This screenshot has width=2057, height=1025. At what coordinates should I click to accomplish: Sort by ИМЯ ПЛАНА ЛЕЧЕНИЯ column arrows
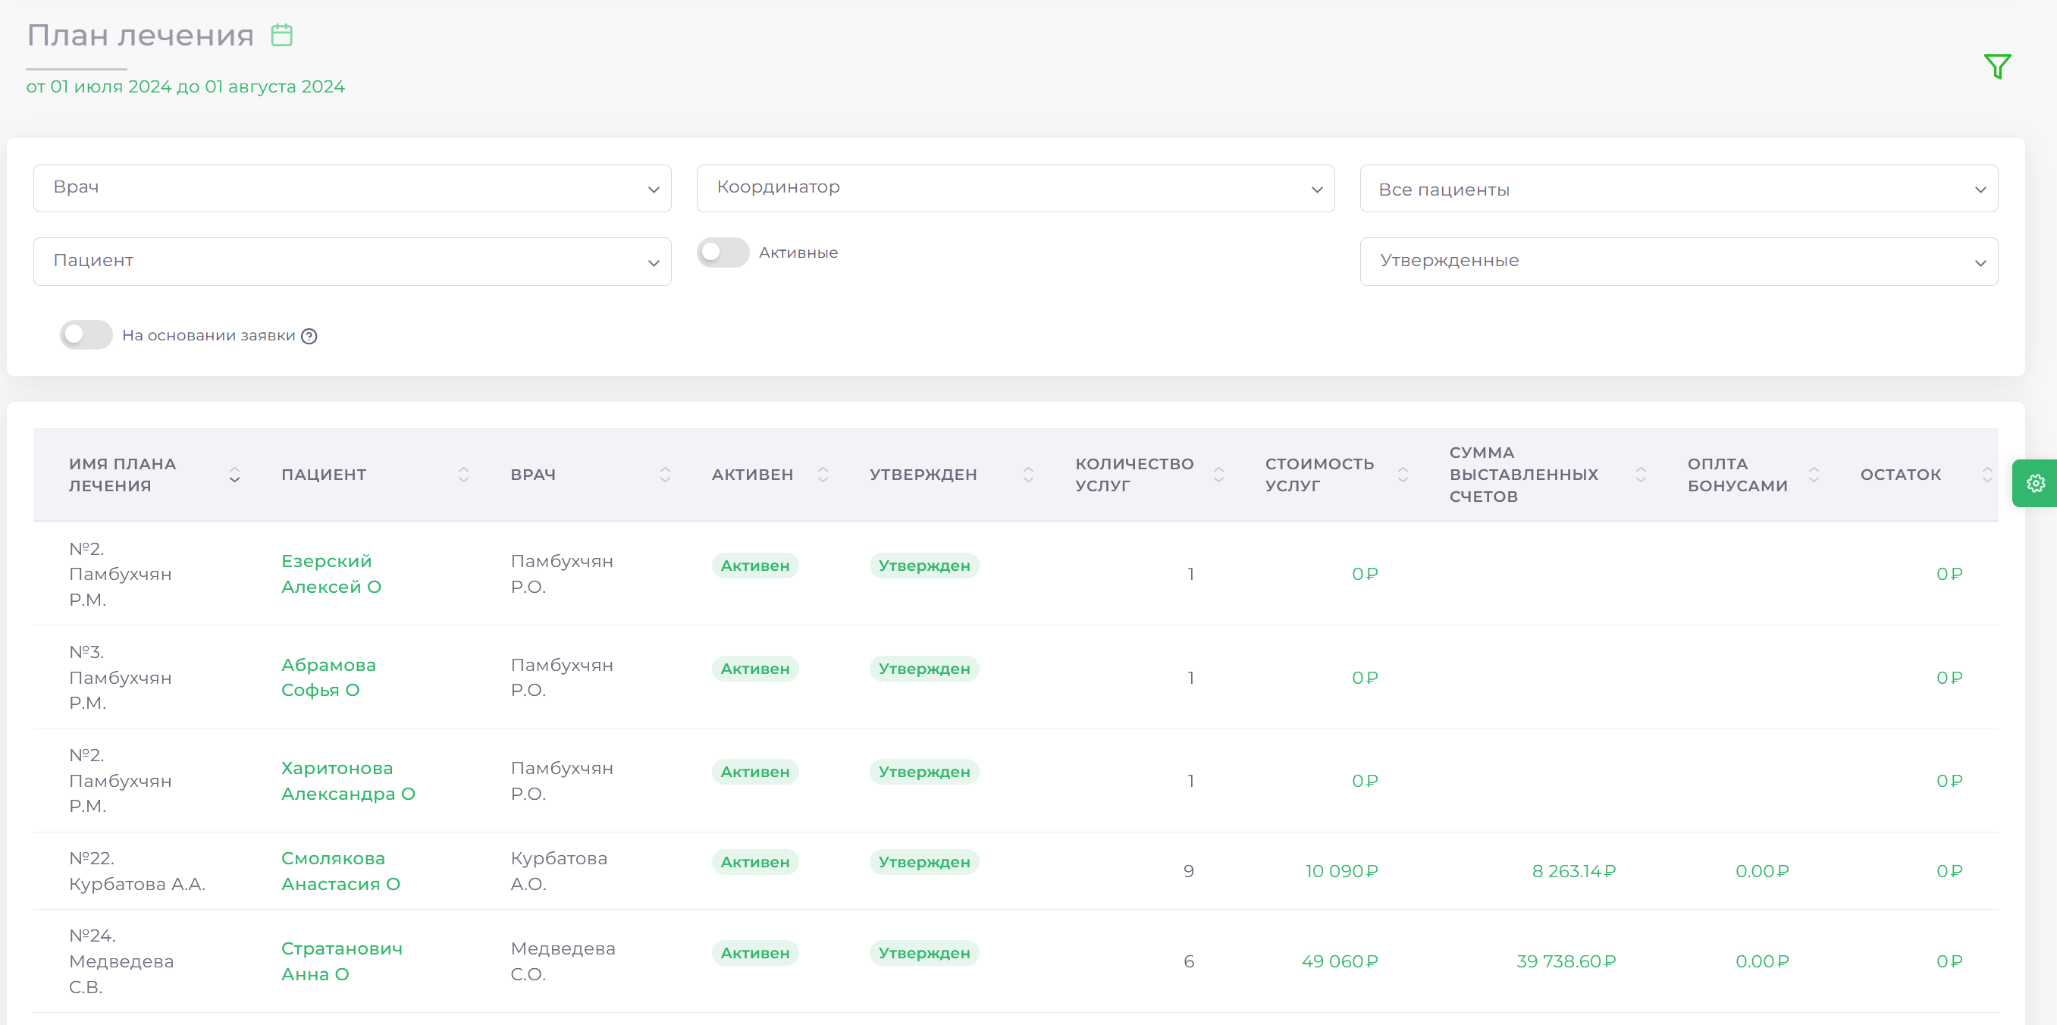click(234, 475)
